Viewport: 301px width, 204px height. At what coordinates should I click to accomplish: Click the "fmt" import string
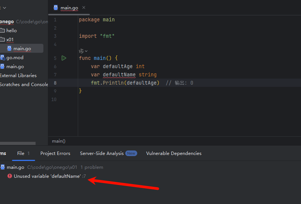[x=107, y=36]
